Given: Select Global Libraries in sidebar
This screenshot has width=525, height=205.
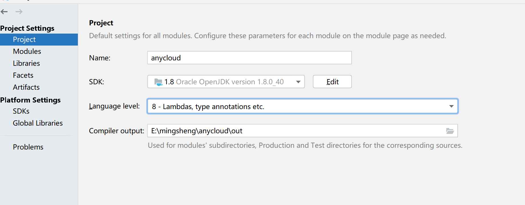Looking at the screenshot, I should 38,123.
